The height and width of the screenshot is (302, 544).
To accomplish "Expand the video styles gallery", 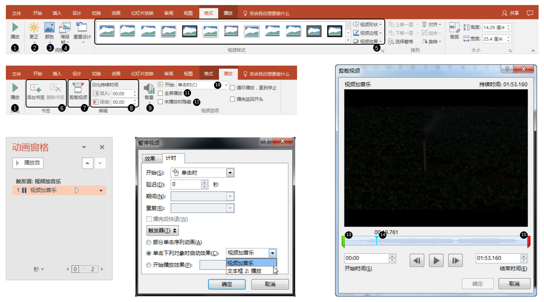I will point(348,40).
